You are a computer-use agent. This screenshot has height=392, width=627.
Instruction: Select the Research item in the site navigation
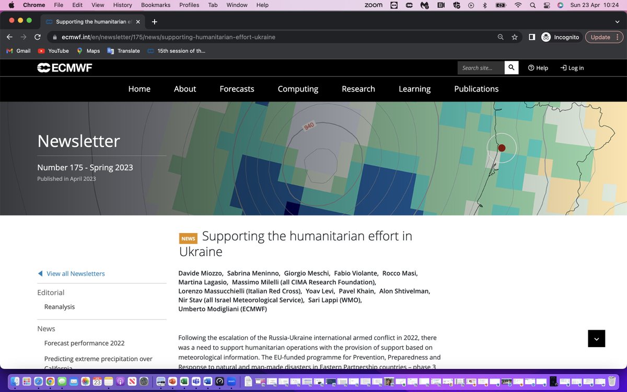click(x=358, y=89)
